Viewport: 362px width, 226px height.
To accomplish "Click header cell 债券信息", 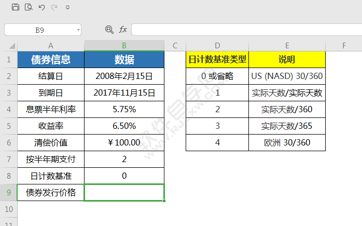I will [x=51, y=59].
